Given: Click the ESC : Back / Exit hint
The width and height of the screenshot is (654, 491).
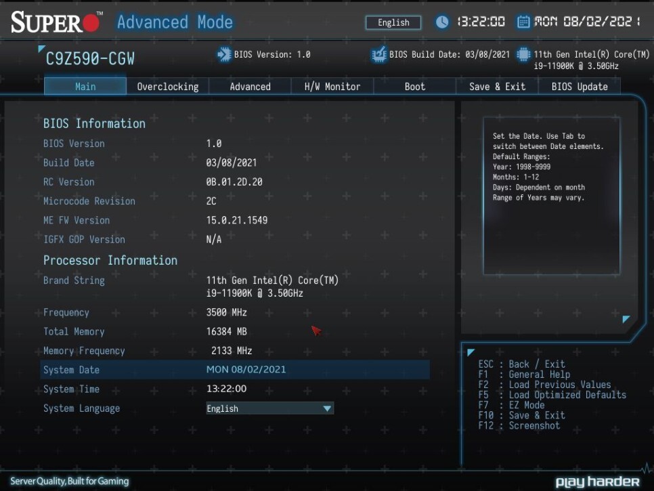Looking at the screenshot, I should [x=521, y=364].
